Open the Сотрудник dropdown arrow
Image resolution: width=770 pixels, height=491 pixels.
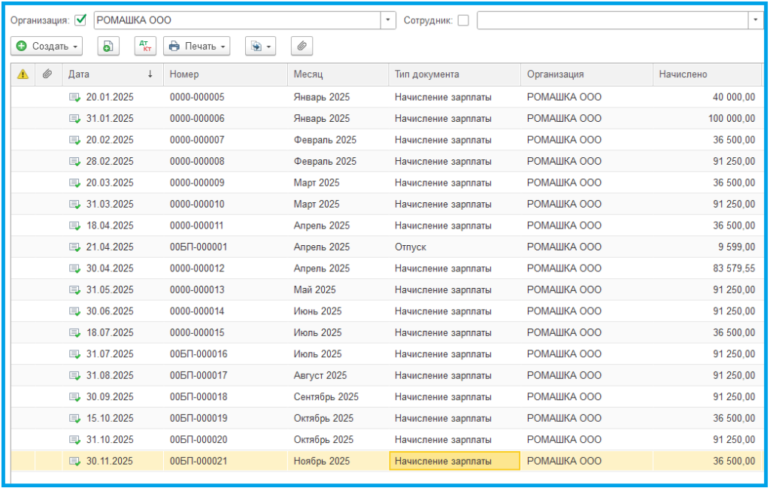click(x=756, y=20)
